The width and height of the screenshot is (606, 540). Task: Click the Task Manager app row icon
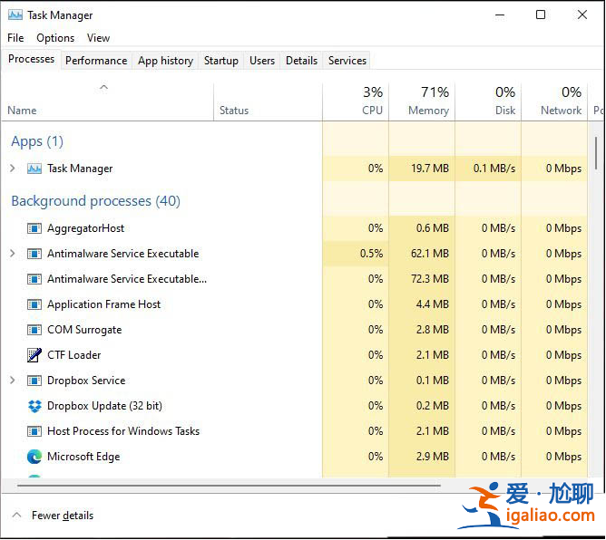[34, 169]
